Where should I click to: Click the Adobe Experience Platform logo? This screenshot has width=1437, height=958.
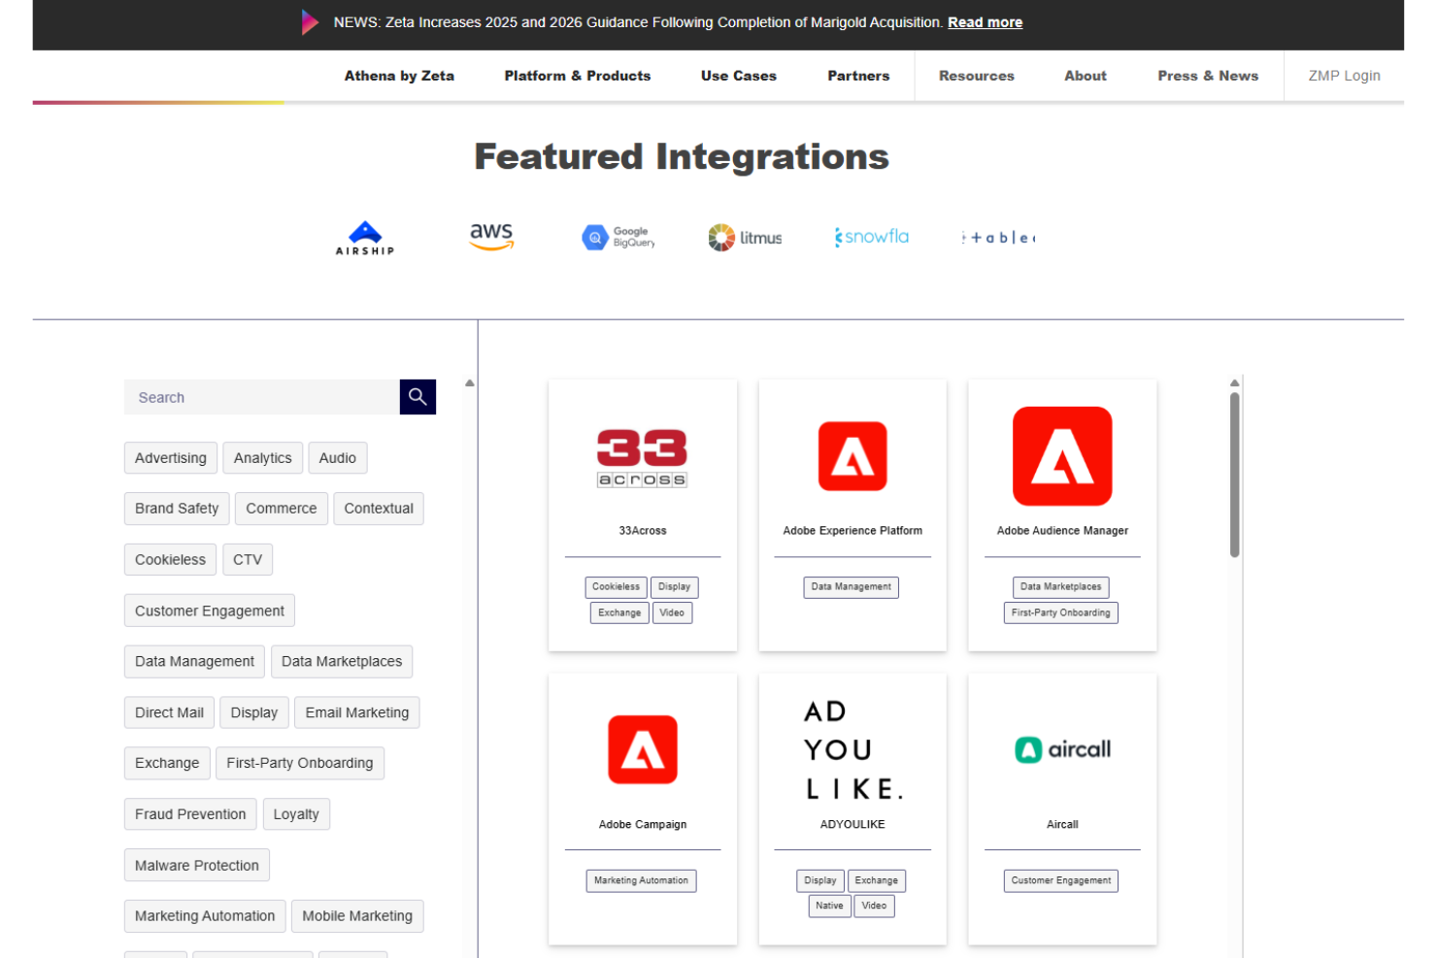(852, 456)
